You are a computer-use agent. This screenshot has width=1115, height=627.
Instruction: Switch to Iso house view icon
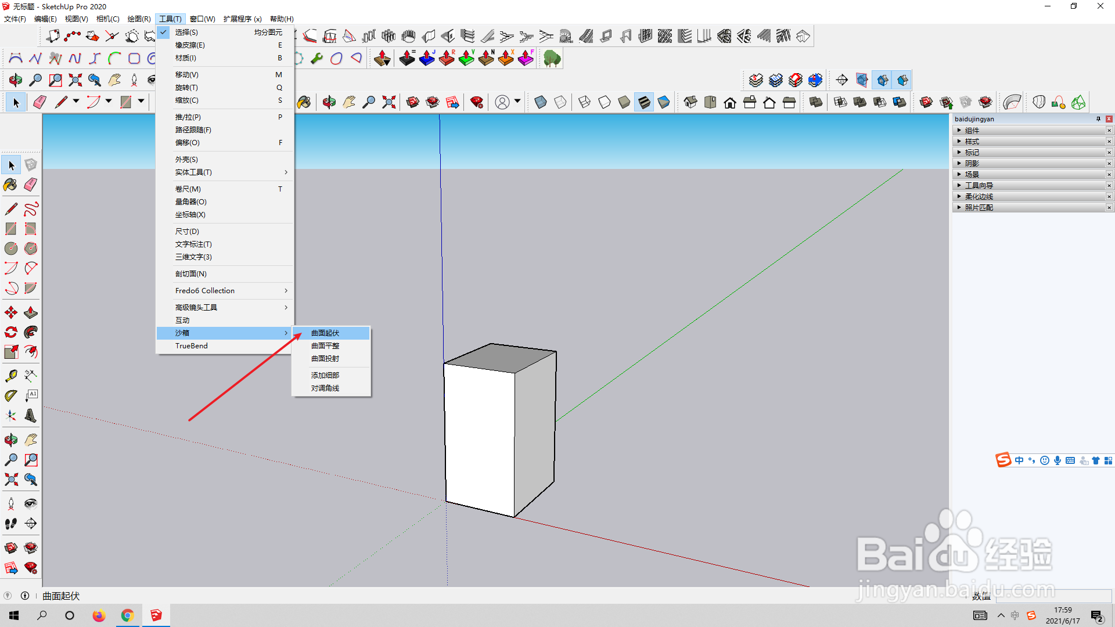(690, 103)
